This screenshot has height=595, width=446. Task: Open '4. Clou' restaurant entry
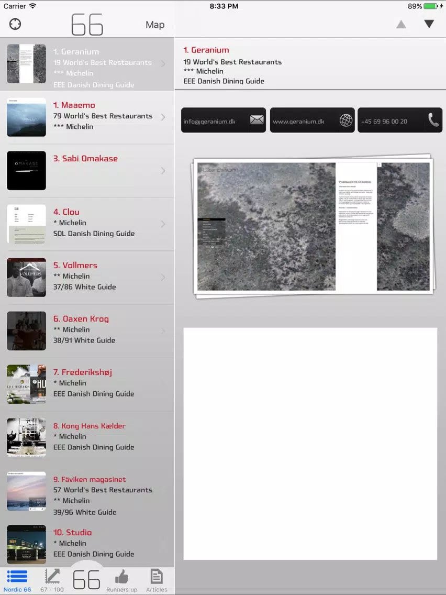coord(87,224)
